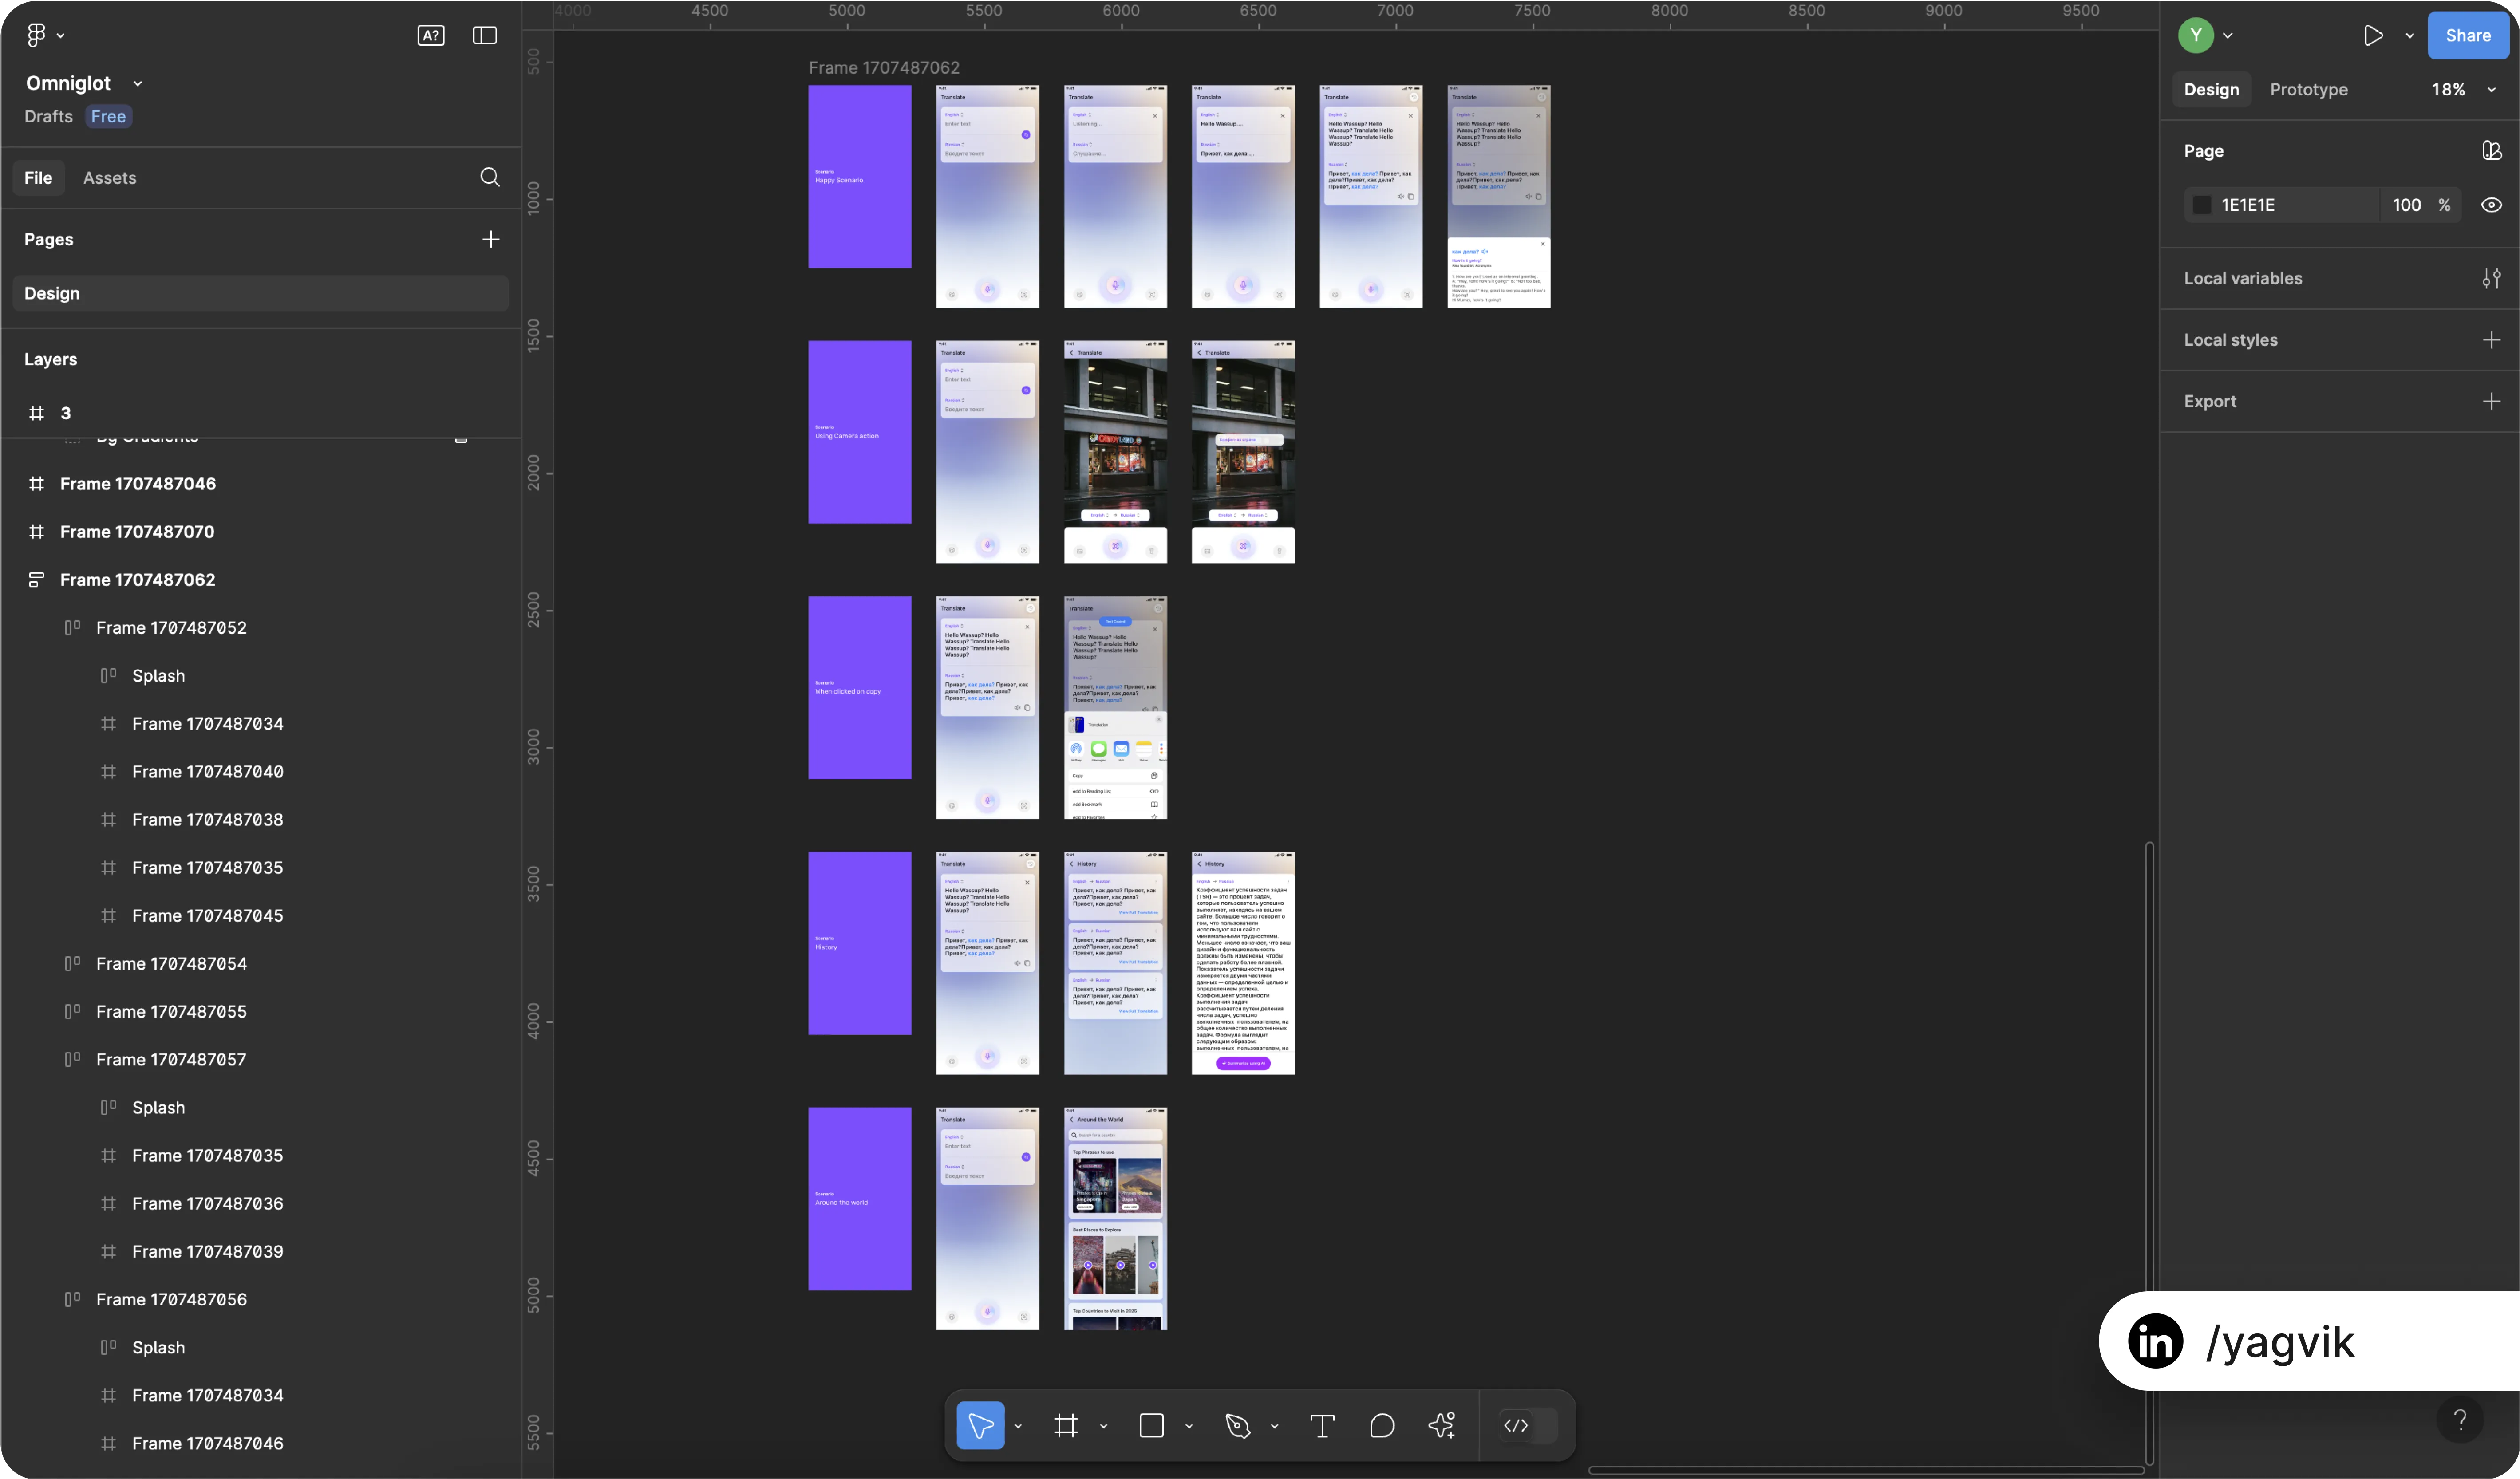The height and width of the screenshot is (1479, 2520).
Task: Expand the Omniglot file name dropdown
Action: 137,83
